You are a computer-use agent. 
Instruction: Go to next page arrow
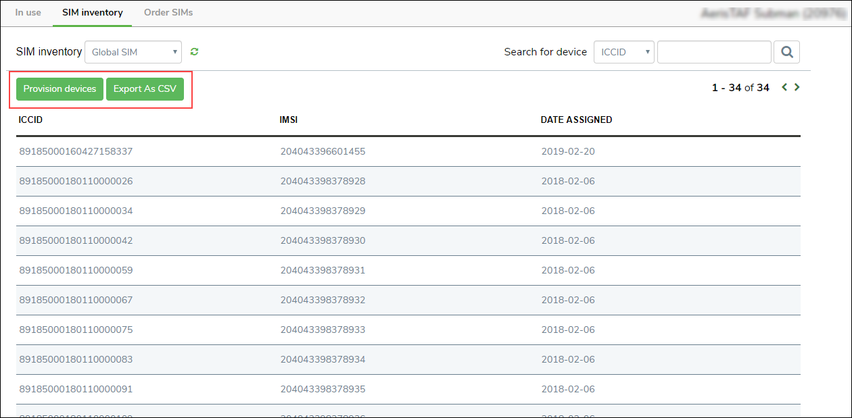coord(797,87)
